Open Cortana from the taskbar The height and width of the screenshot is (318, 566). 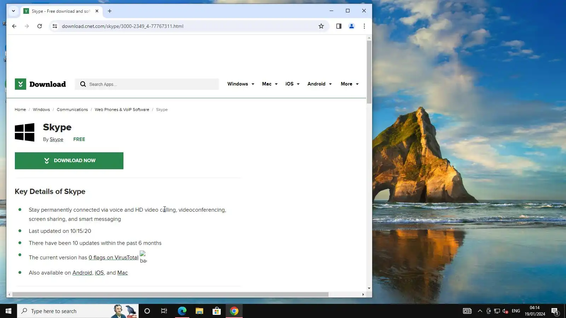147,311
